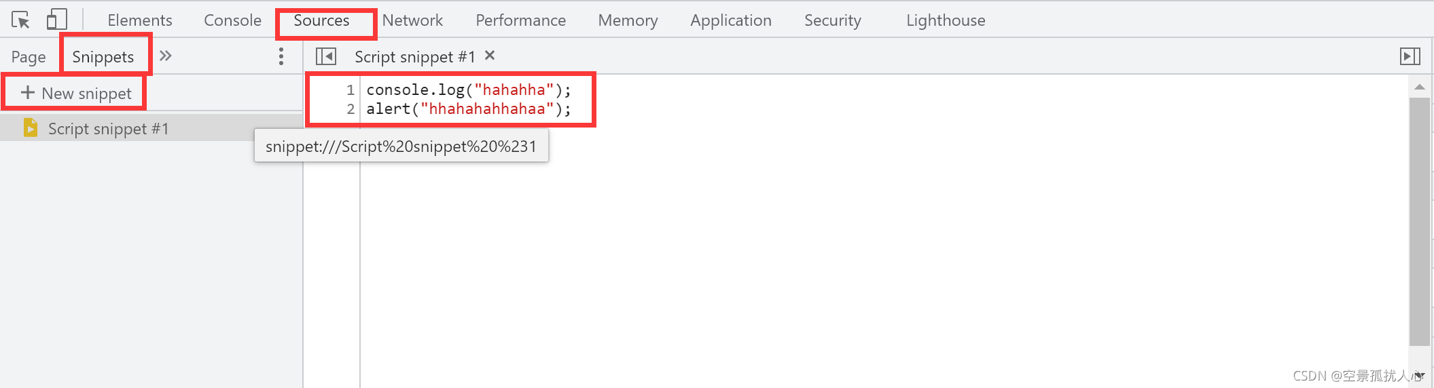This screenshot has width=1434, height=388.
Task: Open the Network panel tab
Action: (x=412, y=20)
